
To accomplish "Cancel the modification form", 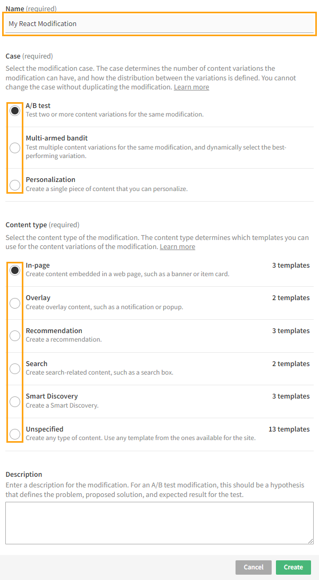I will pos(253,567).
